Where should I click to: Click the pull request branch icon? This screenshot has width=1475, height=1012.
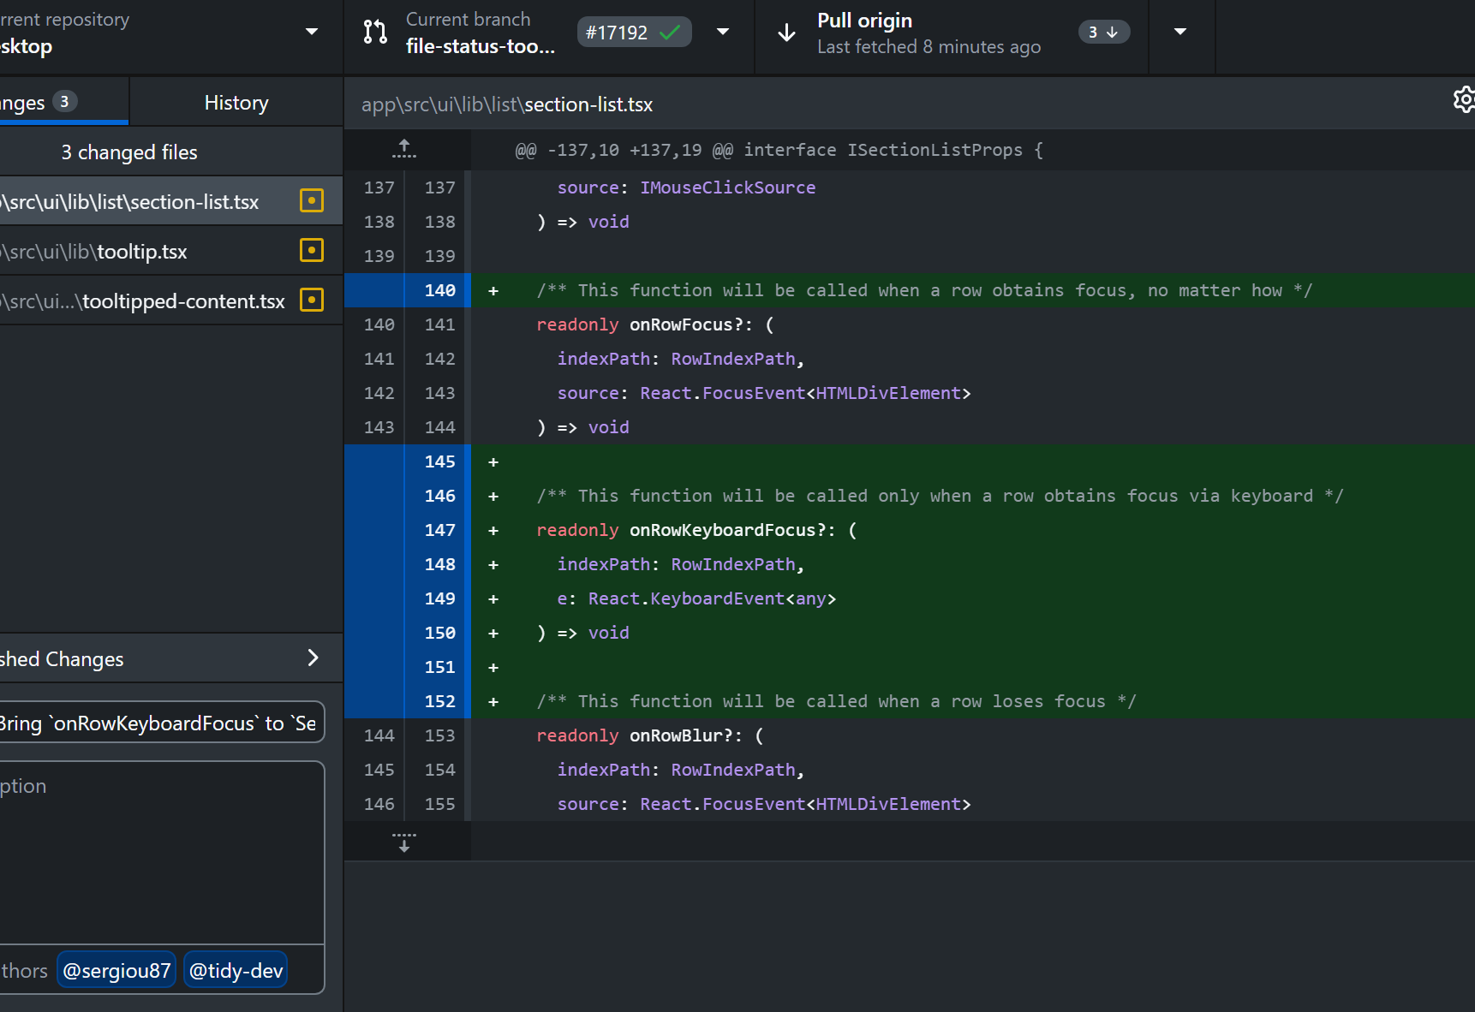pos(375,33)
